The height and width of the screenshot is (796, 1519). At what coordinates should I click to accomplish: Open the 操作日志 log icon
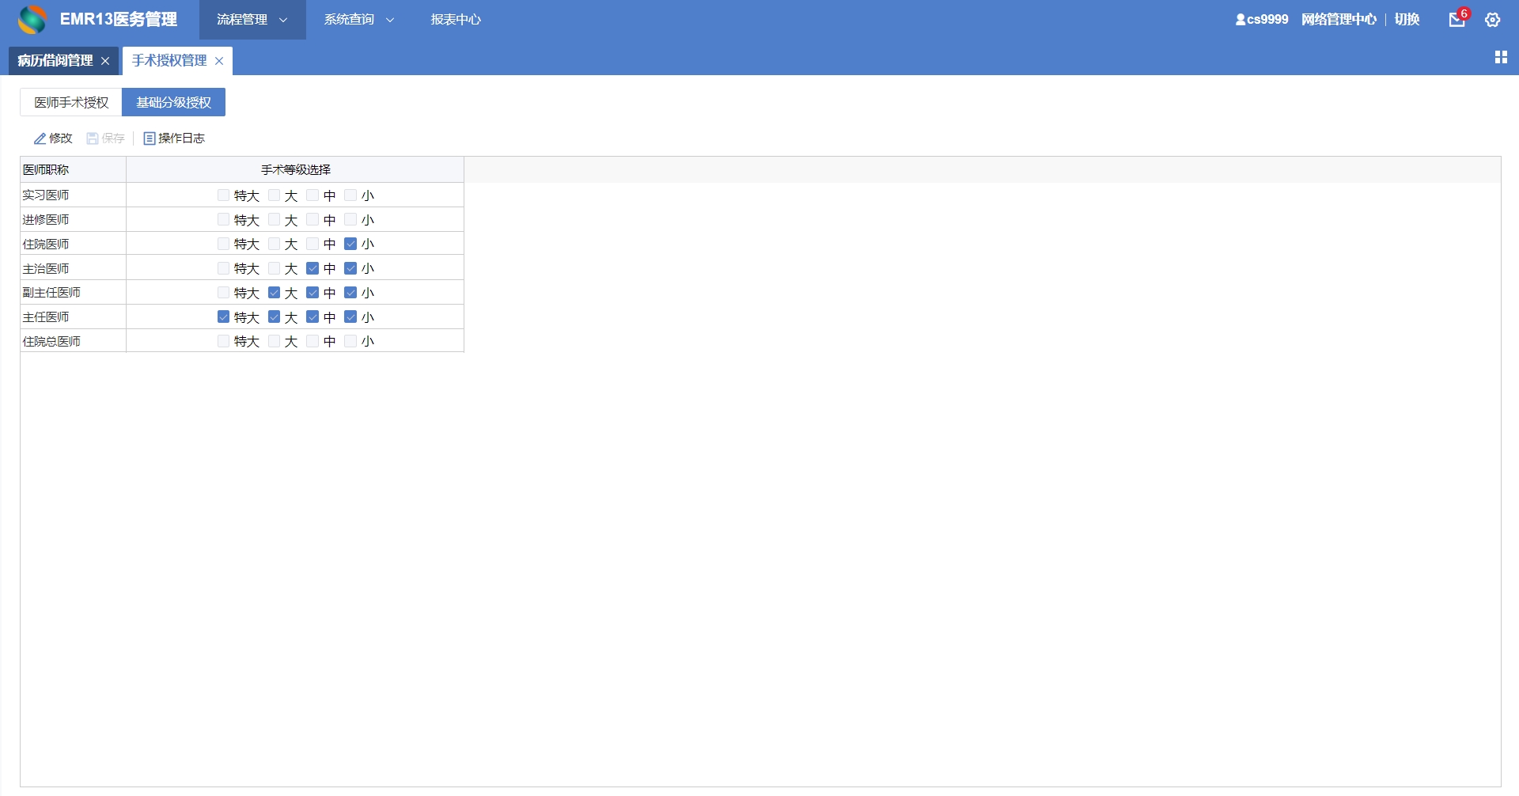pyautogui.click(x=149, y=138)
